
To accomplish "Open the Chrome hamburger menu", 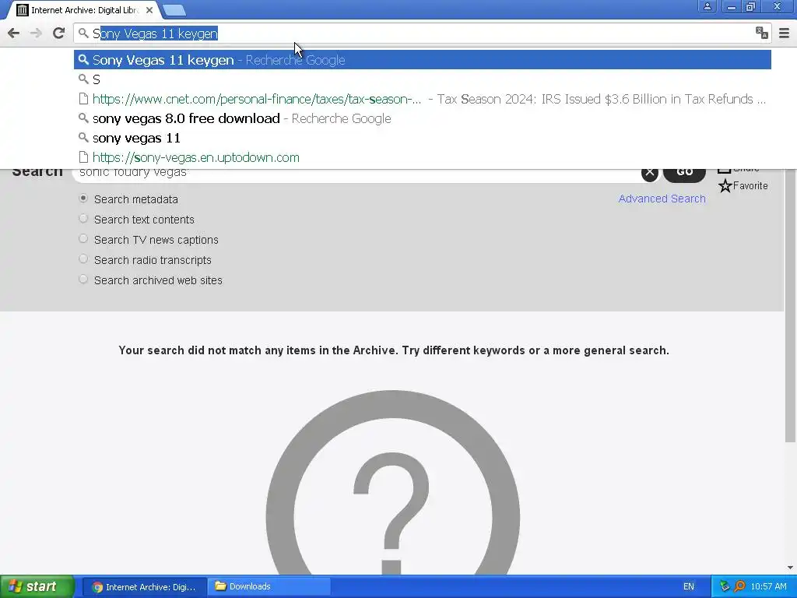I will pyautogui.click(x=784, y=33).
